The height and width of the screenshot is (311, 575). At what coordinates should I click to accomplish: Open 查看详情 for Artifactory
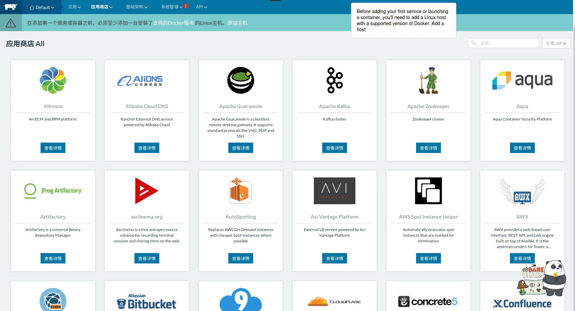tap(53, 258)
